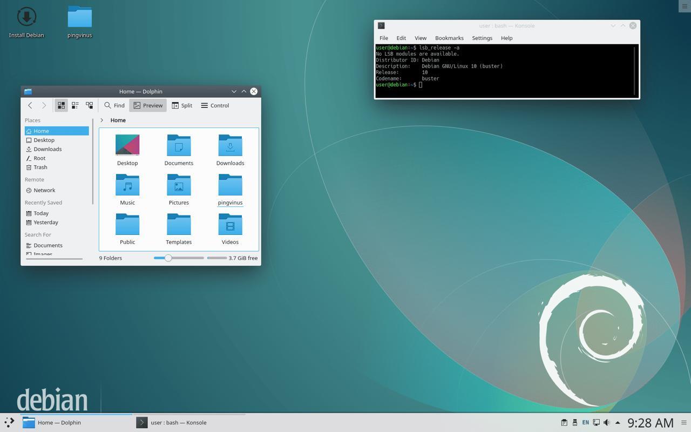The height and width of the screenshot is (432, 691).
Task: Switch Dolphin to Compact view mode
Action: point(75,105)
